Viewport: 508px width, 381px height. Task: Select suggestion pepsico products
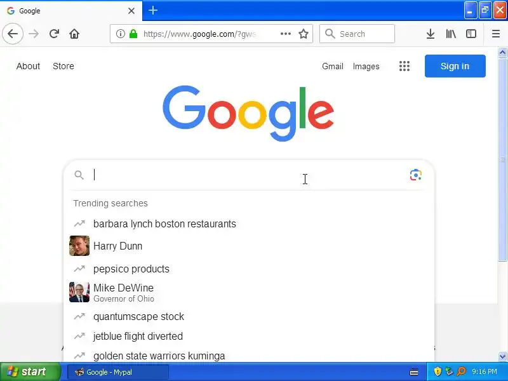249,269
